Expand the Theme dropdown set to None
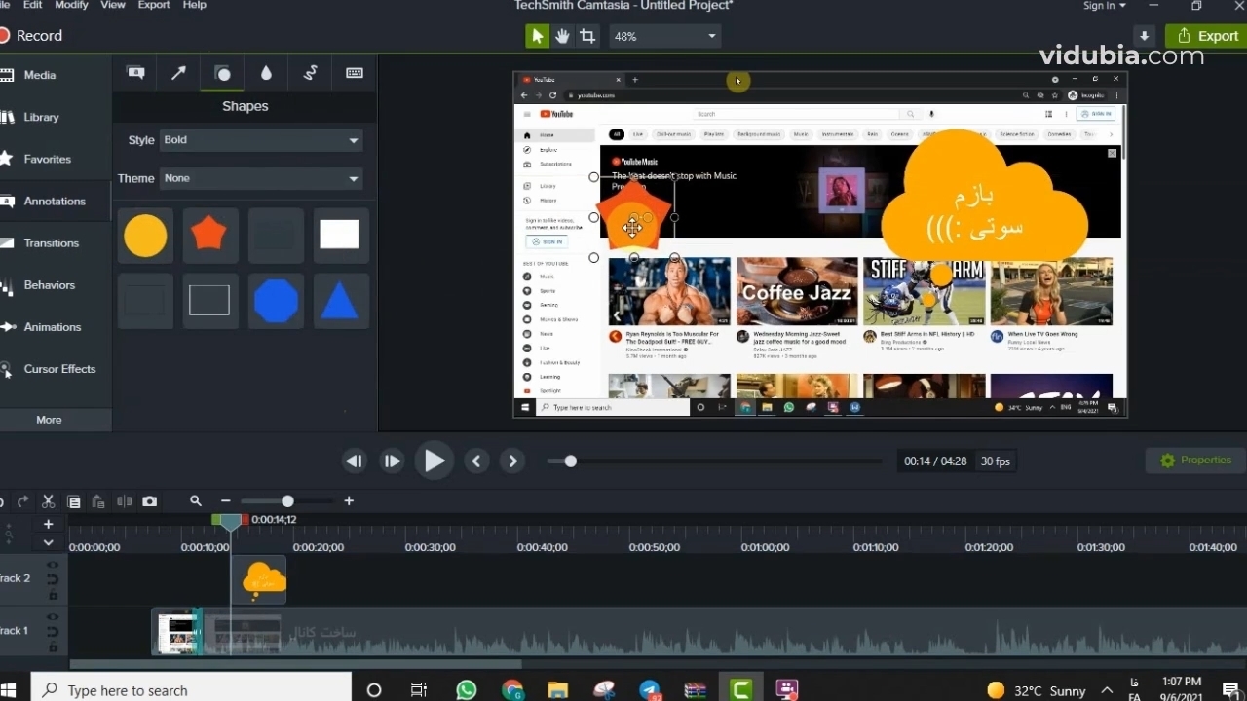 click(261, 178)
